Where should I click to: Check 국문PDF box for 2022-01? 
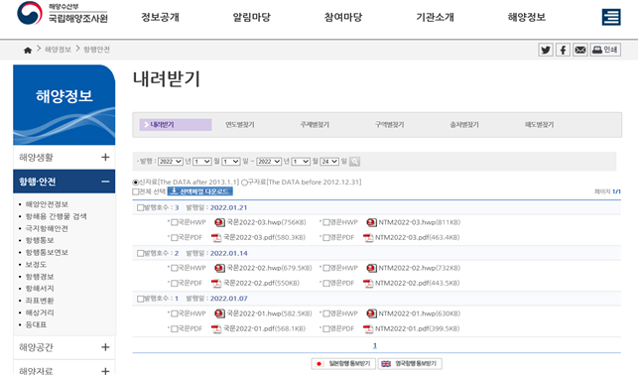[x=175, y=328]
